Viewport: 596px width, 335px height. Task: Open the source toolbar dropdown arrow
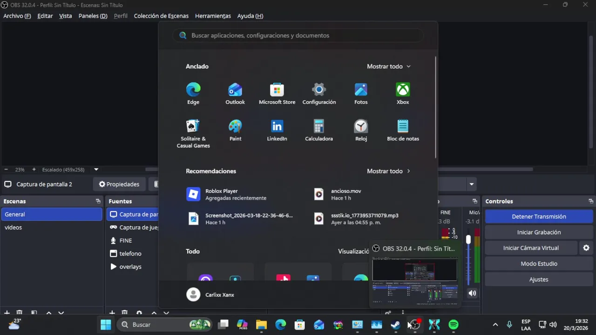click(471, 184)
